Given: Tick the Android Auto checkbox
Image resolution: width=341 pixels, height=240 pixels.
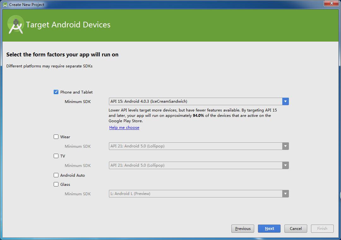Looking at the screenshot, I should (56, 175).
